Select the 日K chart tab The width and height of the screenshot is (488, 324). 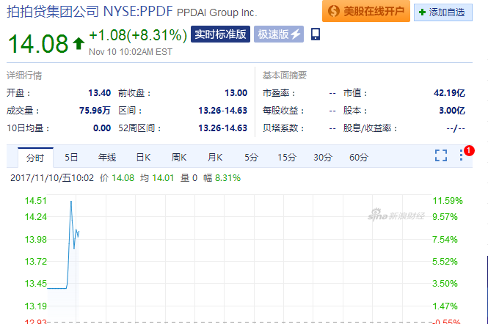click(144, 158)
